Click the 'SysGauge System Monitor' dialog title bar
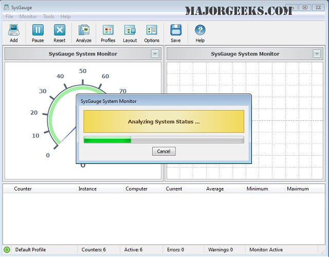Screen dimensions: 329x257 click(163, 101)
